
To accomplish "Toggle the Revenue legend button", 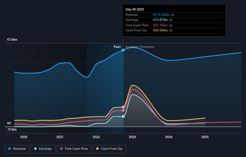I will 17,149.
